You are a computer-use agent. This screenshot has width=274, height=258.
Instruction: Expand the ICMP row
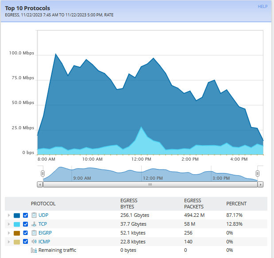[x=9, y=242]
